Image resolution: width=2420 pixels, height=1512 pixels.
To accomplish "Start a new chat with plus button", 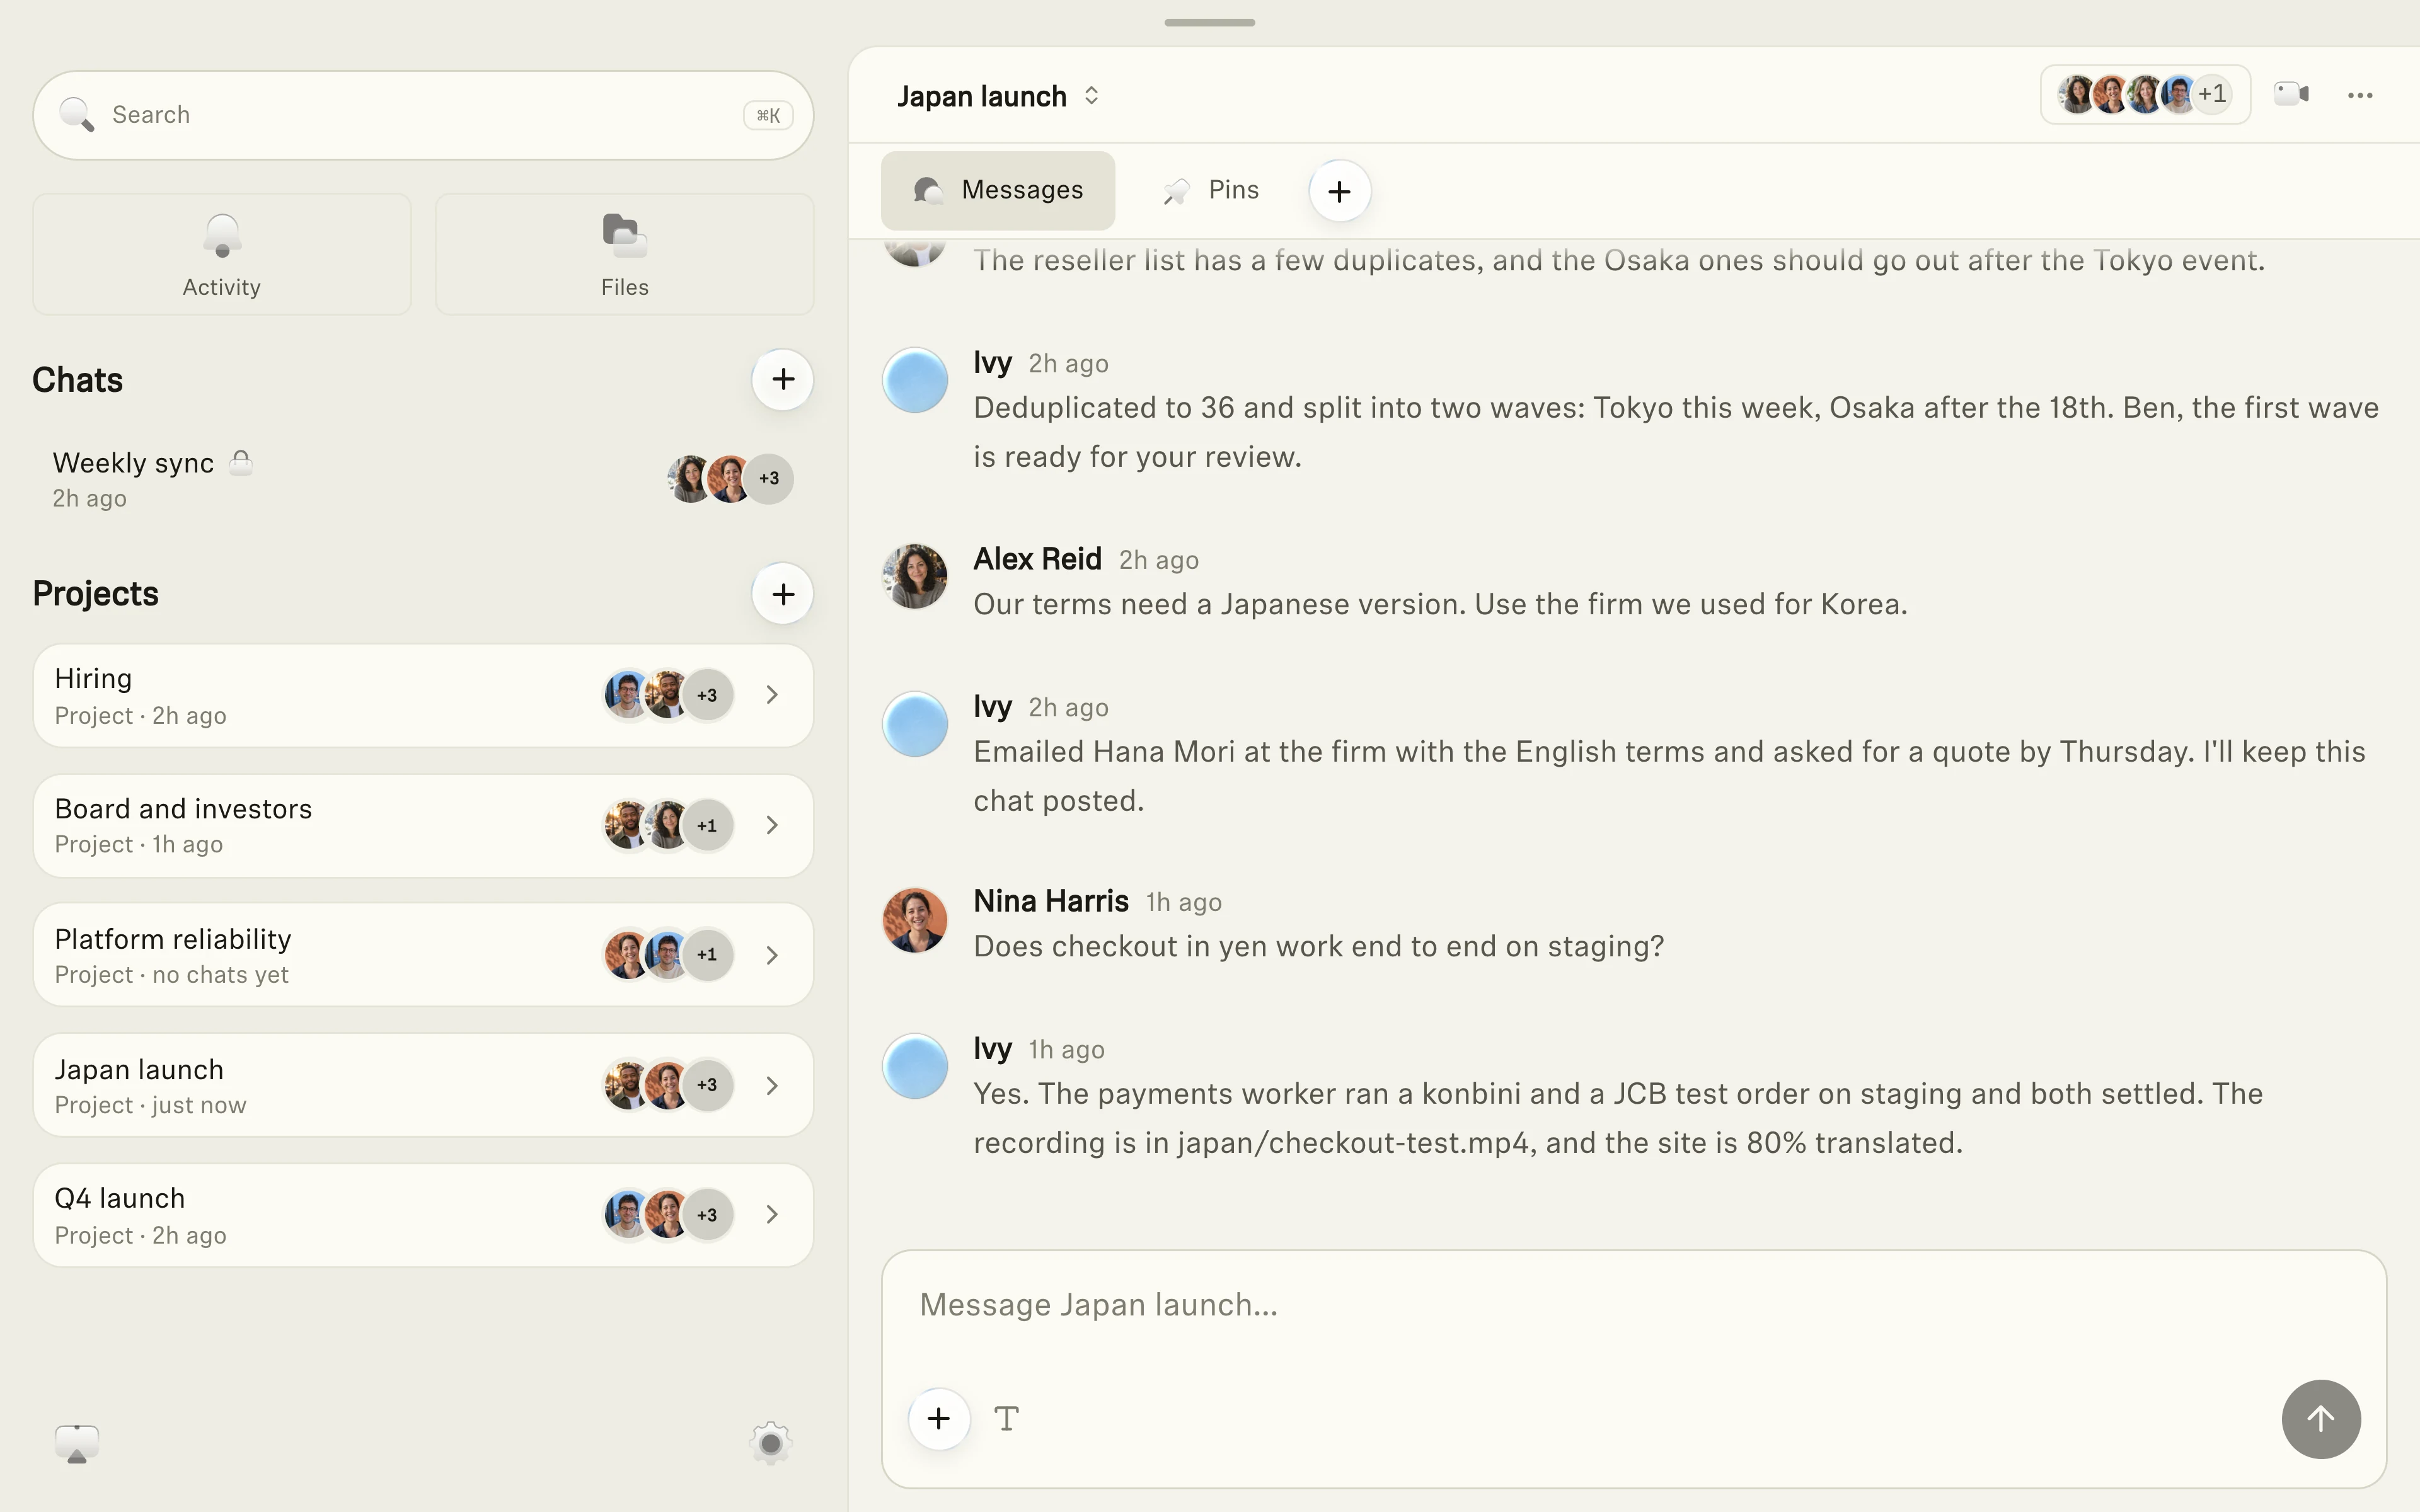I will (783, 379).
